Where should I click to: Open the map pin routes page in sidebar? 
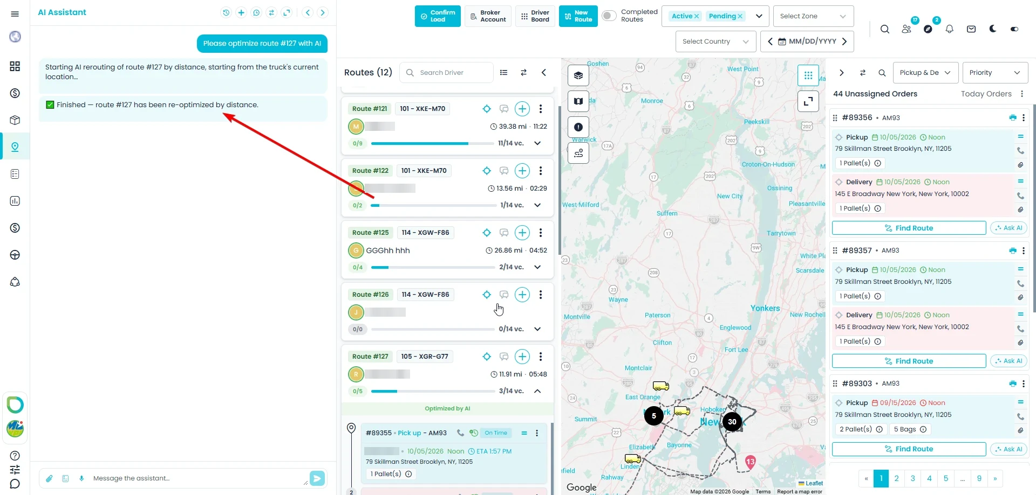(15, 147)
